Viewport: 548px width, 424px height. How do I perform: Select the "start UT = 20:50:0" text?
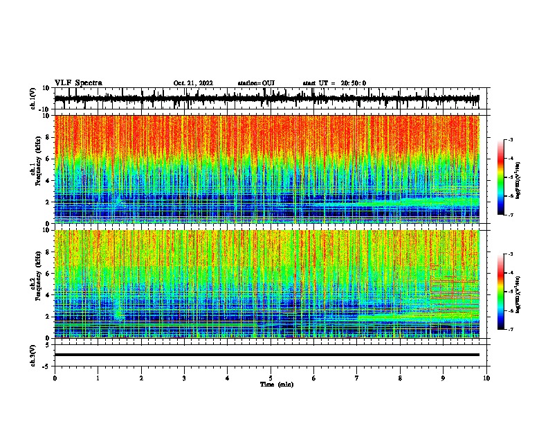pyautogui.click(x=334, y=83)
